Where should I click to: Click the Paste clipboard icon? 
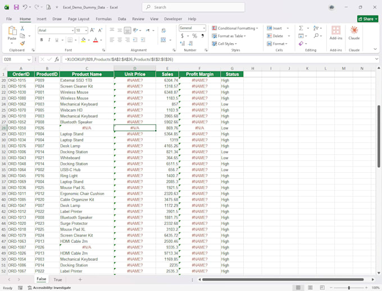[12, 31]
